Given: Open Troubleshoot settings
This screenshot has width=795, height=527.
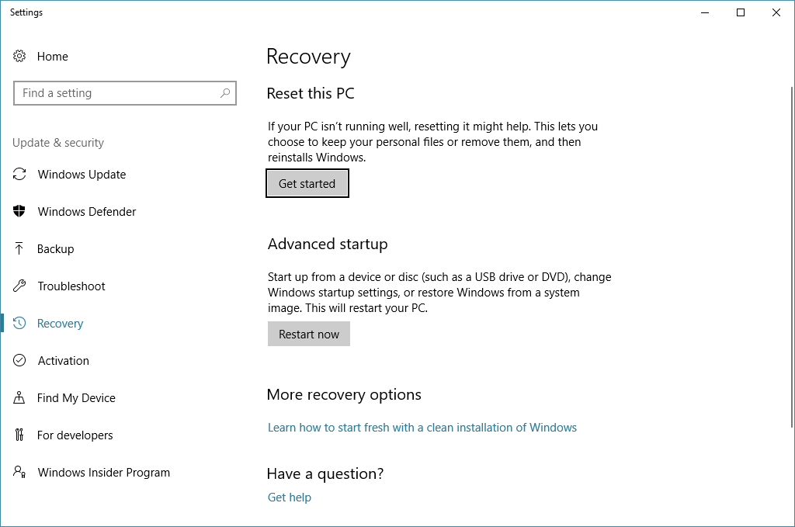Looking at the screenshot, I should 71,286.
